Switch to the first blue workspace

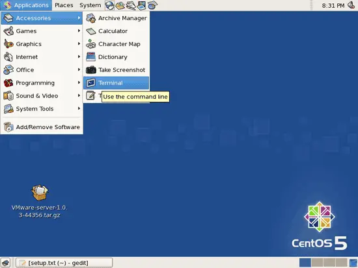pos(305,263)
